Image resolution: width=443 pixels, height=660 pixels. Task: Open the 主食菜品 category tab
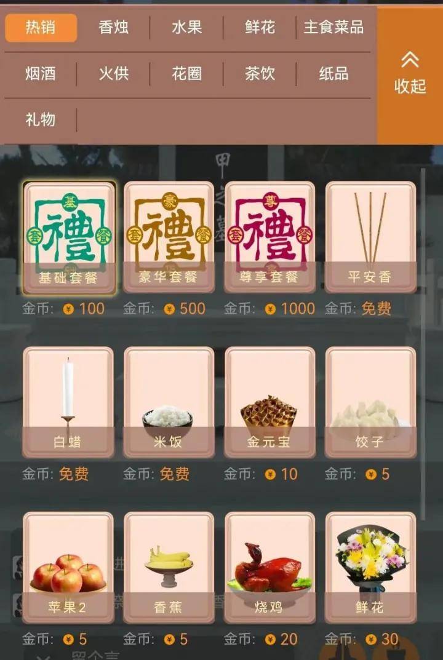pos(333,28)
